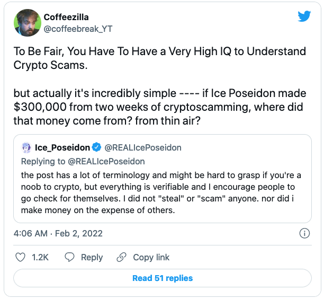
Task: Click the reply speech bubble icon
Action: pos(69,257)
